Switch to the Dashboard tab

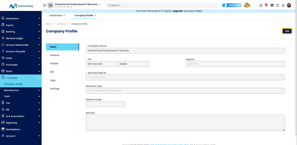click(x=56, y=15)
